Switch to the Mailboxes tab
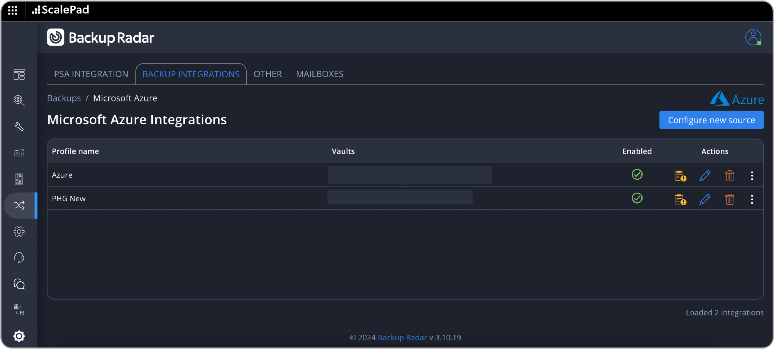 (x=320, y=74)
